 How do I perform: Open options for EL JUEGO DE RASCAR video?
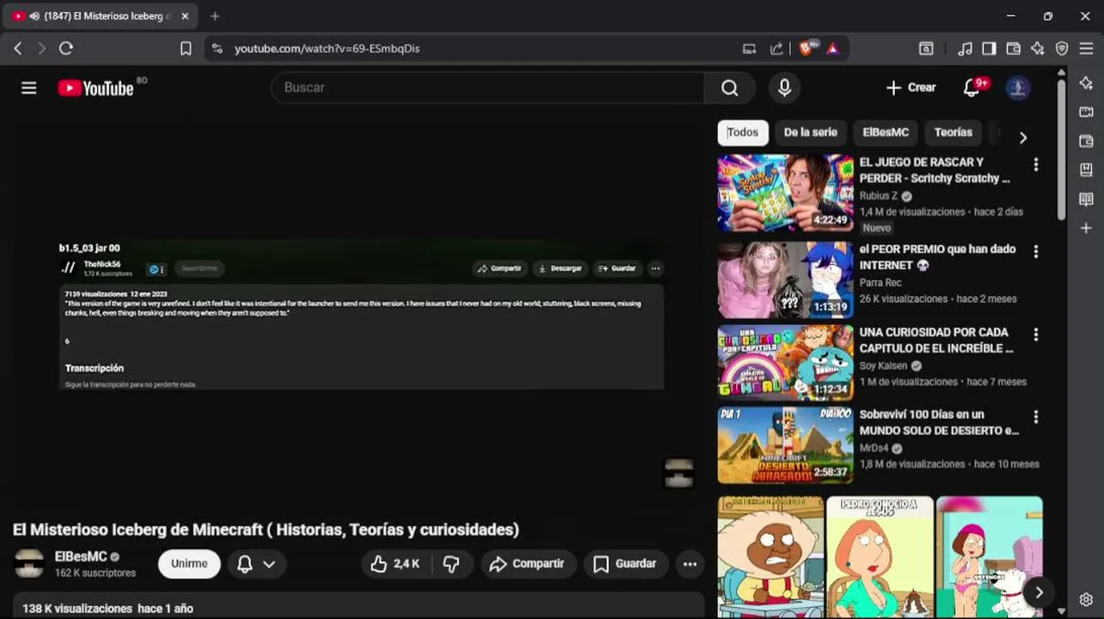(1035, 164)
